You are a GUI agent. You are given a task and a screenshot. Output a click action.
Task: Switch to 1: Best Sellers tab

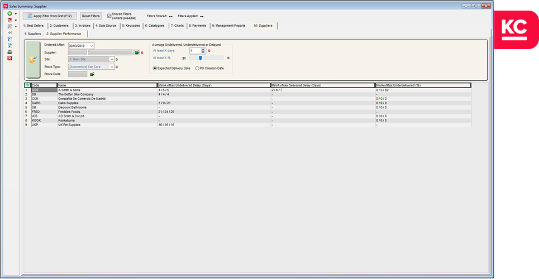click(x=34, y=26)
